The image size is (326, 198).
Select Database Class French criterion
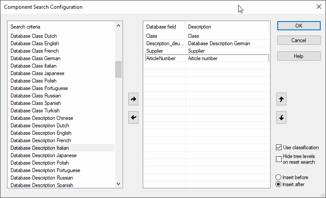click(x=62, y=51)
